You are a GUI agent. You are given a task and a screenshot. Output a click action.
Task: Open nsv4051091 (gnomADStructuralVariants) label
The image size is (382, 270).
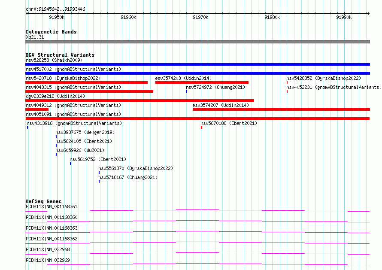pos(73,114)
